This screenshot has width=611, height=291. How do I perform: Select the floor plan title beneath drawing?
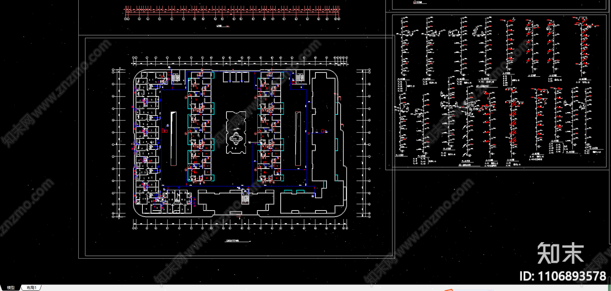238,241
